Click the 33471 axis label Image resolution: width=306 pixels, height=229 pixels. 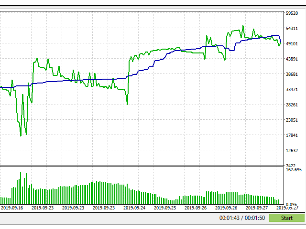[292, 90]
